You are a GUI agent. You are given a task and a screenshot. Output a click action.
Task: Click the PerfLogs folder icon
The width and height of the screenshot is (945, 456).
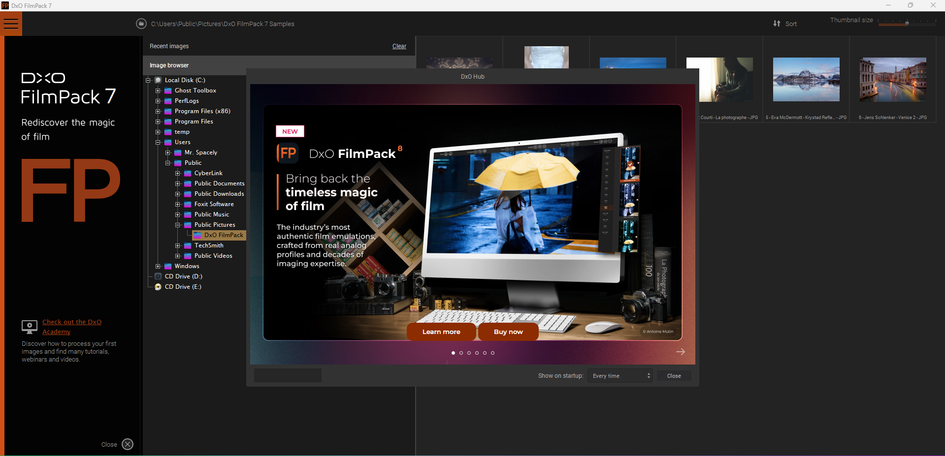[x=168, y=101]
